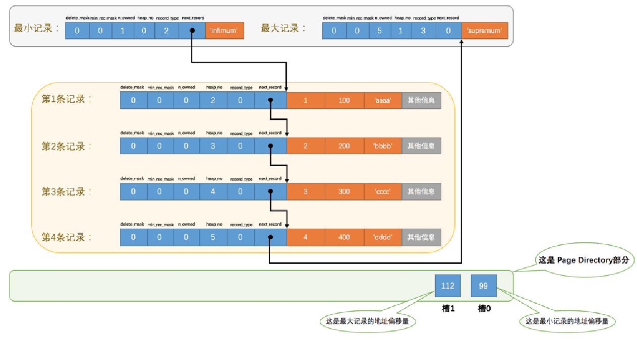Select the 第2条记录 label
This screenshot has width=637, height=340.
[67, 146]
